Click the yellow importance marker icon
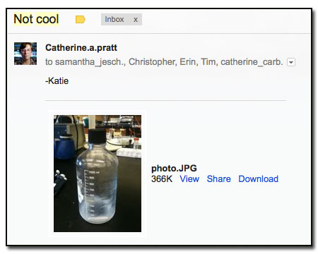The height and width of the screenshot is (254, 318). (x=81, y=20)
